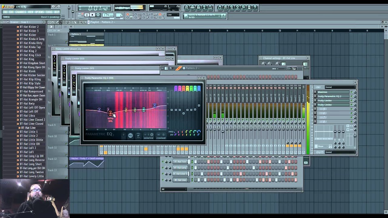Open the Line snap dropdown
Viewport: 388px width, 218px height.
(173, 15)
